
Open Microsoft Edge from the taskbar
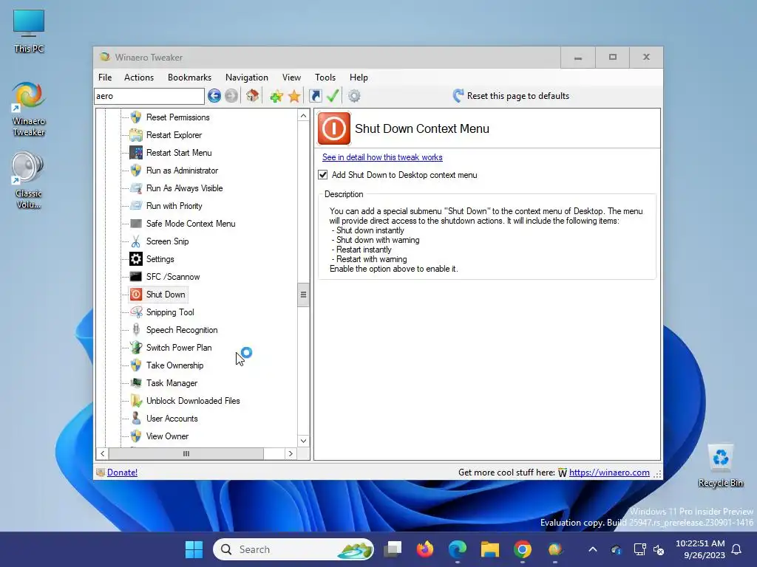457,549
